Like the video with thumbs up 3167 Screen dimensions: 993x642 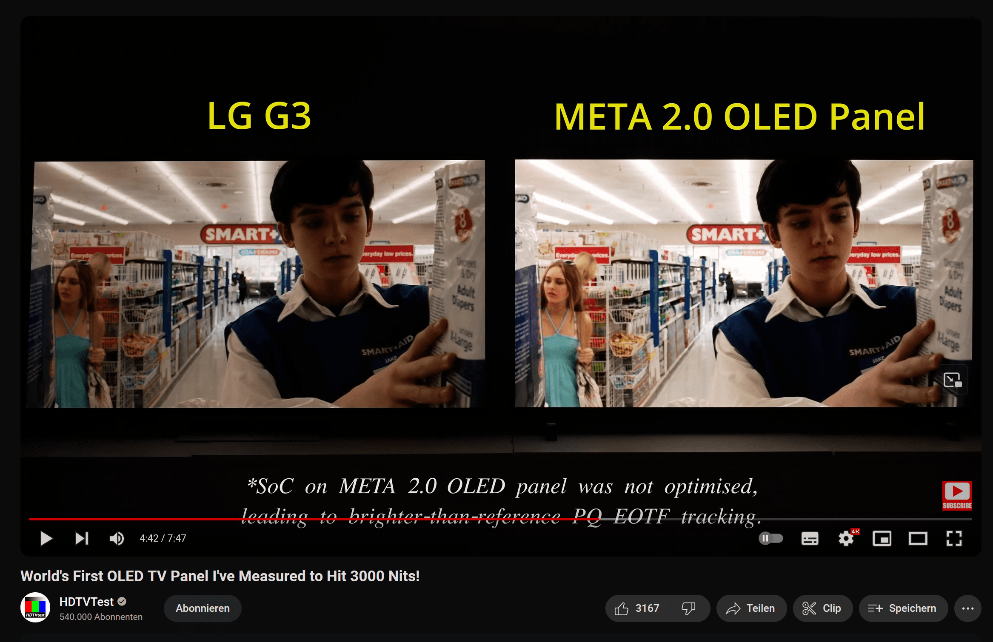click(x=637, y=608)
